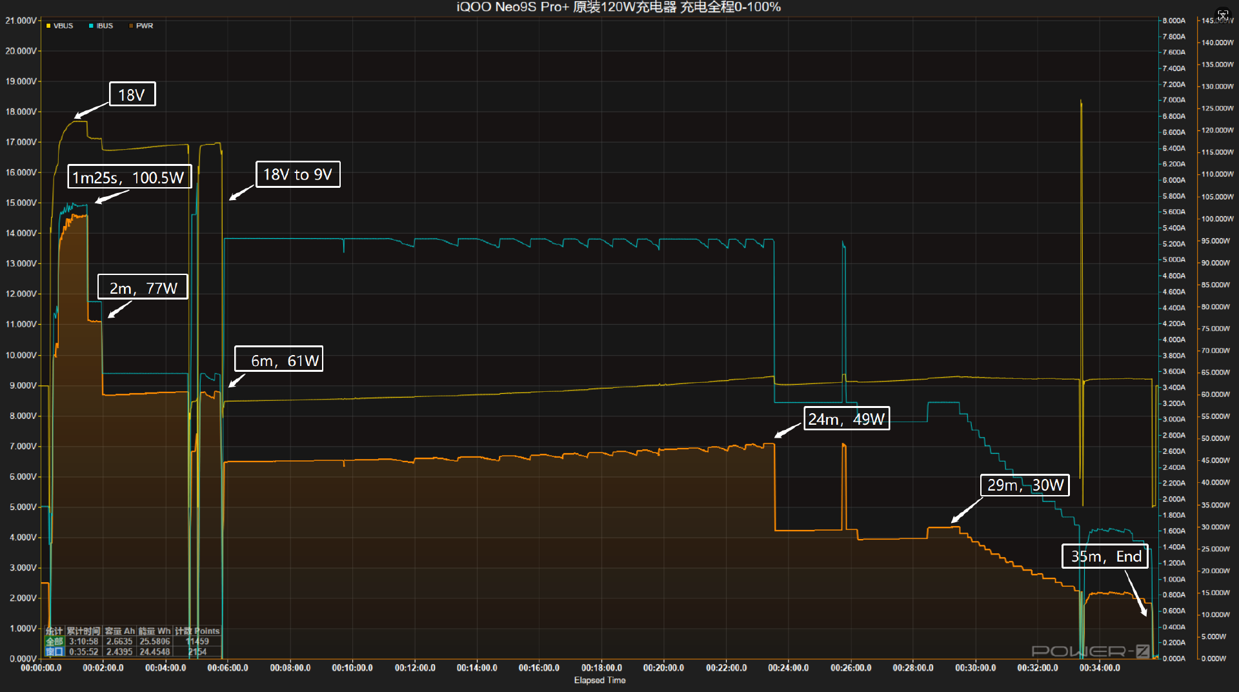
Task: Click the image translate icon in the corner
Action: pyautogui.click(x=1223, y=14)
